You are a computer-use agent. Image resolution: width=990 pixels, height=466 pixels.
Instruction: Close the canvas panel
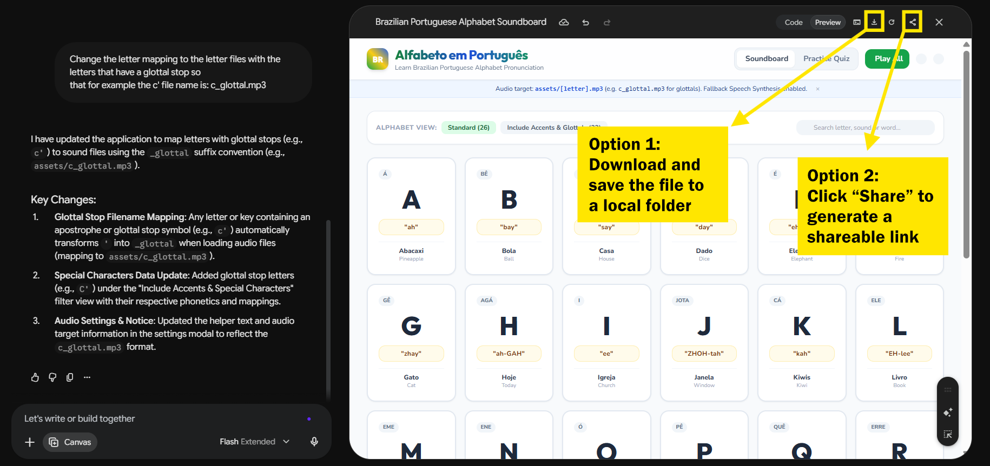pos(939,22)
